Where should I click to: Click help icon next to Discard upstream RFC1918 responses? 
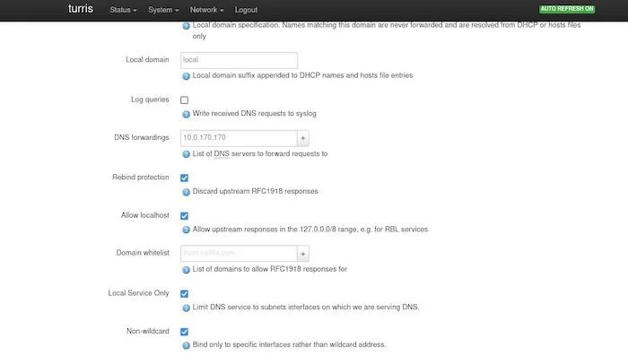tap(186, 192)
